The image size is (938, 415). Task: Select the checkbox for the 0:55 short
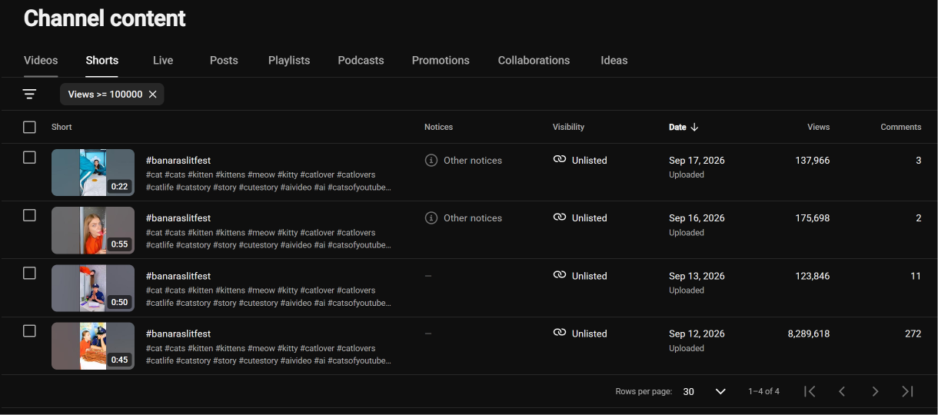tap(29, 215)
